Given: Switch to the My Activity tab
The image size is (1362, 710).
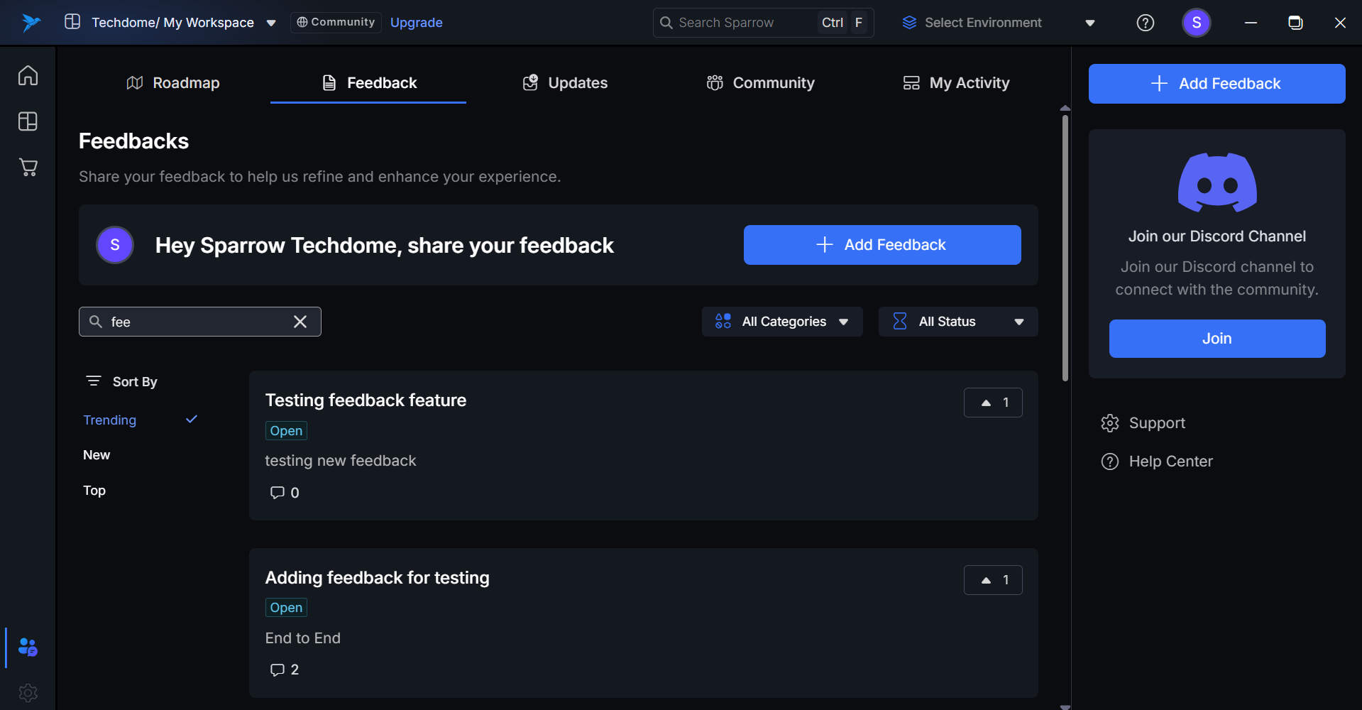Looking at the screenshot, I should point(955,83).
